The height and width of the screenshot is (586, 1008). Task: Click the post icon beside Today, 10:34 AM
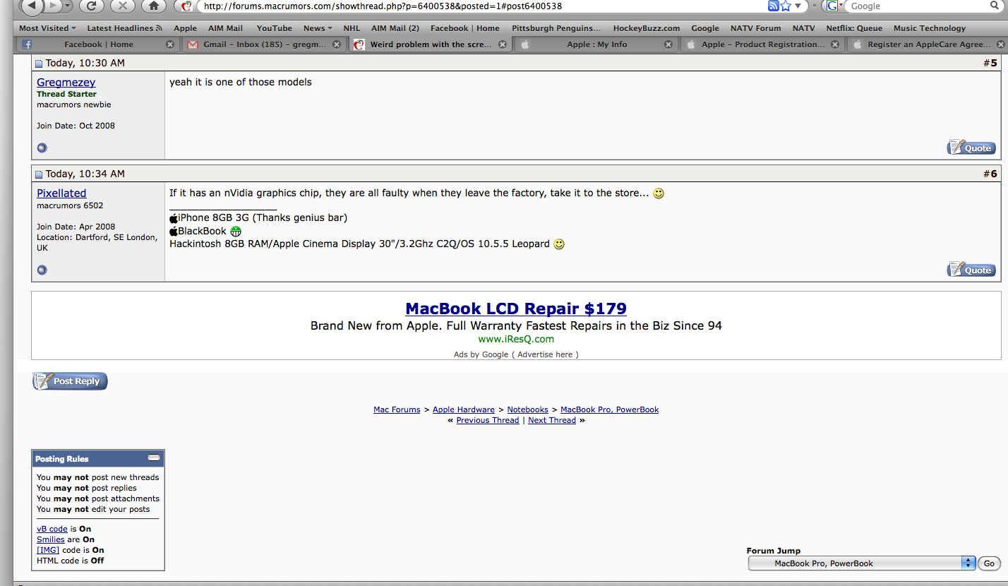(x=40, y=174)
